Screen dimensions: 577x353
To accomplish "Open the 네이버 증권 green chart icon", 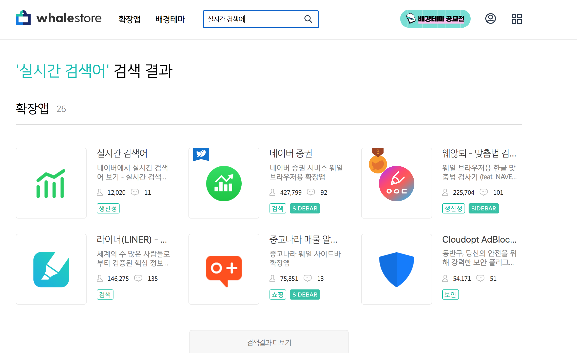I will [224, 184].
